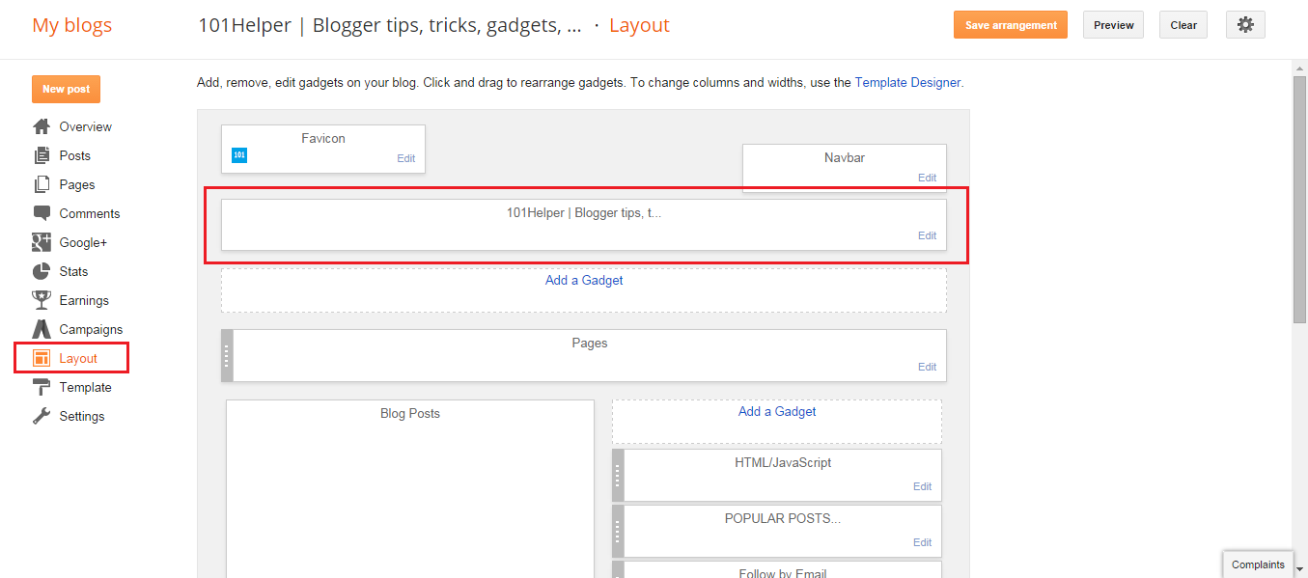1308x578 pixels.
Task: Open Campaigns in the sidebar
Action: pyautogui.click(x=91, y=329)
